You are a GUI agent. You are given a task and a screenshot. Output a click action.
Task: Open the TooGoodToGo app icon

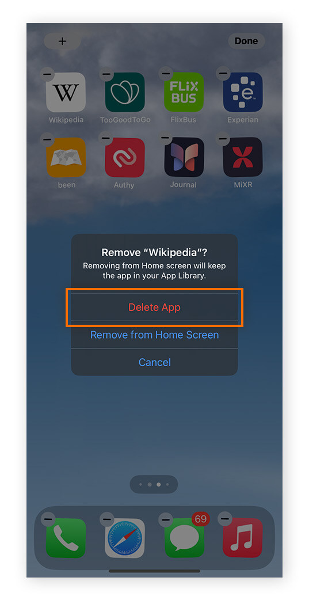(x=125, y=92)
